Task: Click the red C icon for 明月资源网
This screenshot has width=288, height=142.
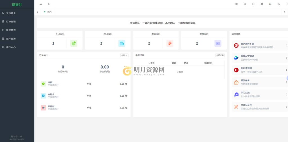Action: point(236,70)
